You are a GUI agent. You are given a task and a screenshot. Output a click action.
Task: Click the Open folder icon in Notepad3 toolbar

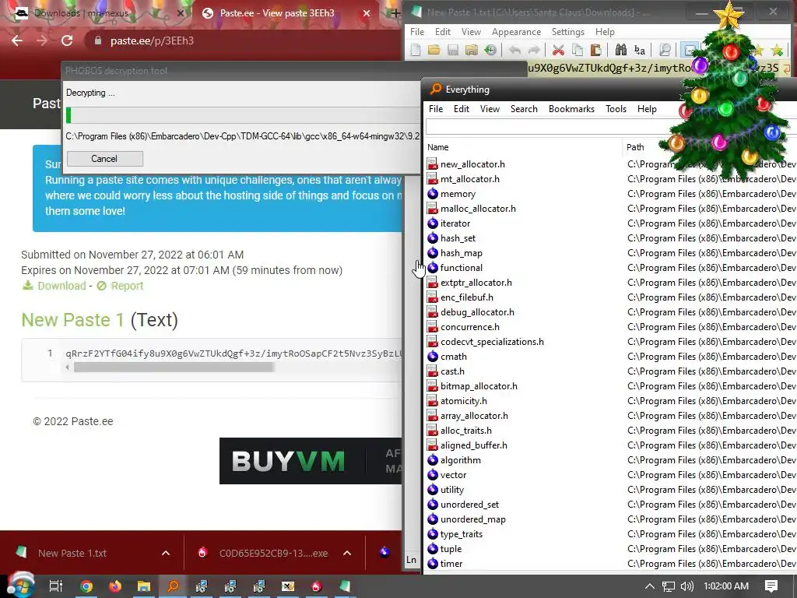(x=434, y=50)
